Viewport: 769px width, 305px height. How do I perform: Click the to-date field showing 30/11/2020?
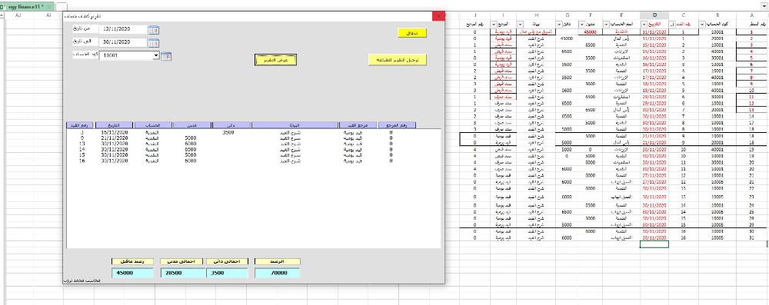[x=122, y=43]
